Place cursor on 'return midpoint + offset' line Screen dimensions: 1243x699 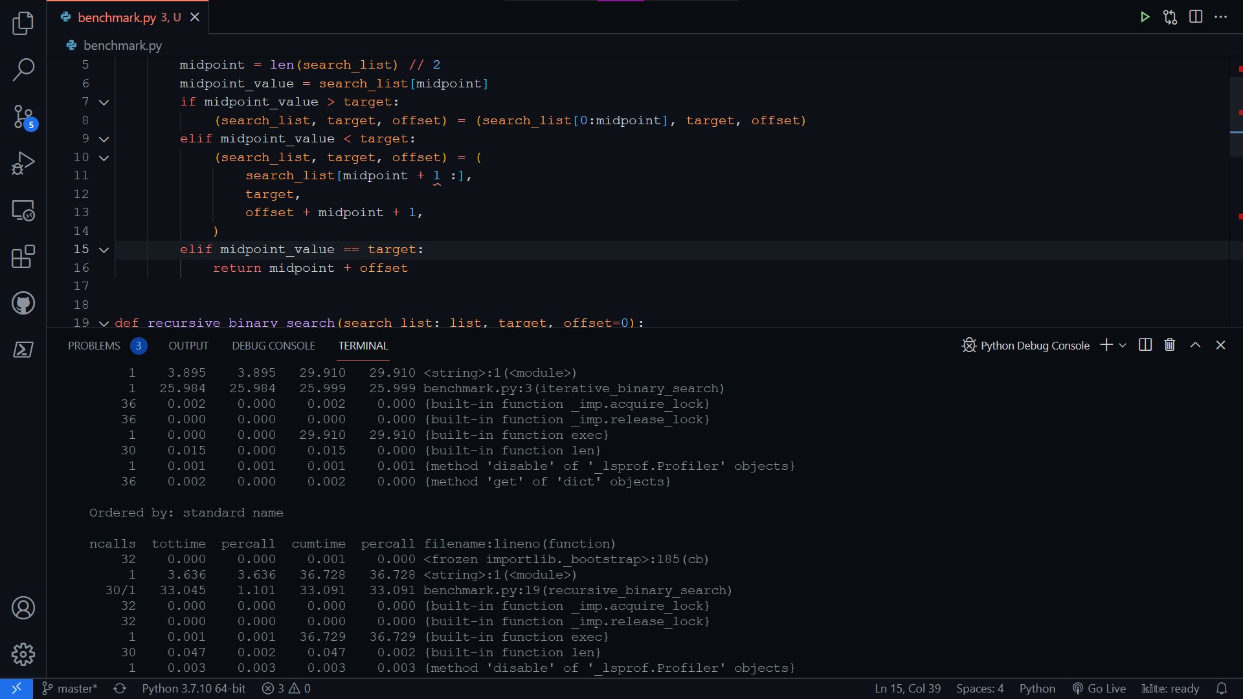pos(310,268)
